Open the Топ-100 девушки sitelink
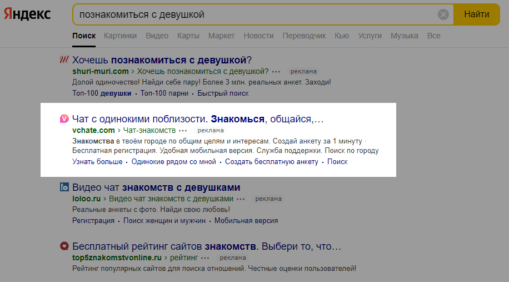 102,93
